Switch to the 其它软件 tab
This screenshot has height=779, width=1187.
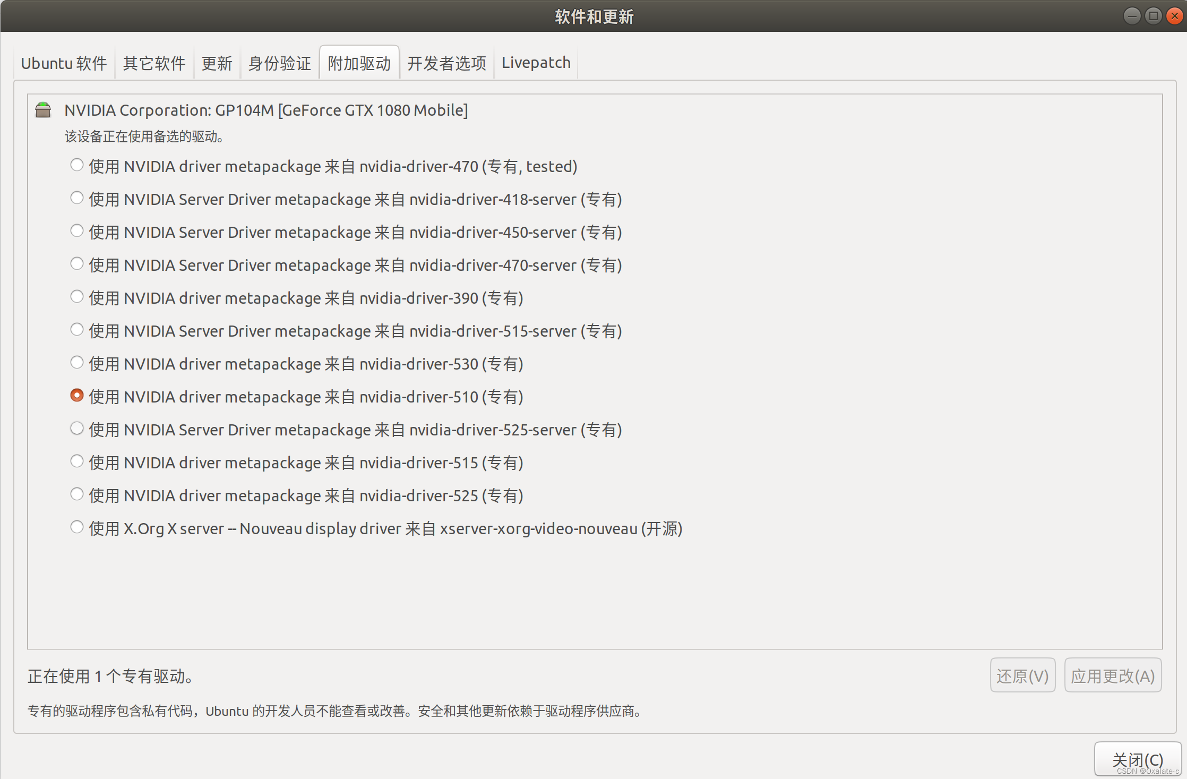point(153,62)
